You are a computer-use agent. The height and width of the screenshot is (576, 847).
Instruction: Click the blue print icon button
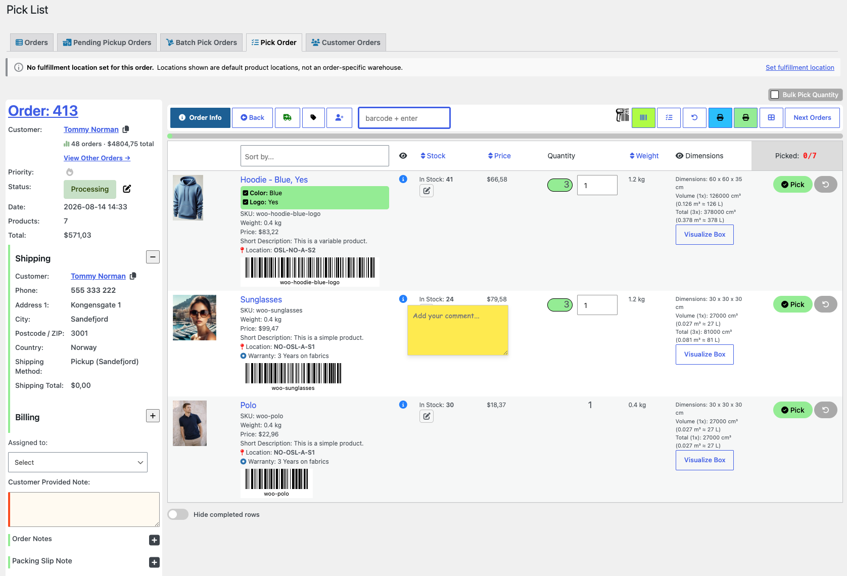click(720, 118)
